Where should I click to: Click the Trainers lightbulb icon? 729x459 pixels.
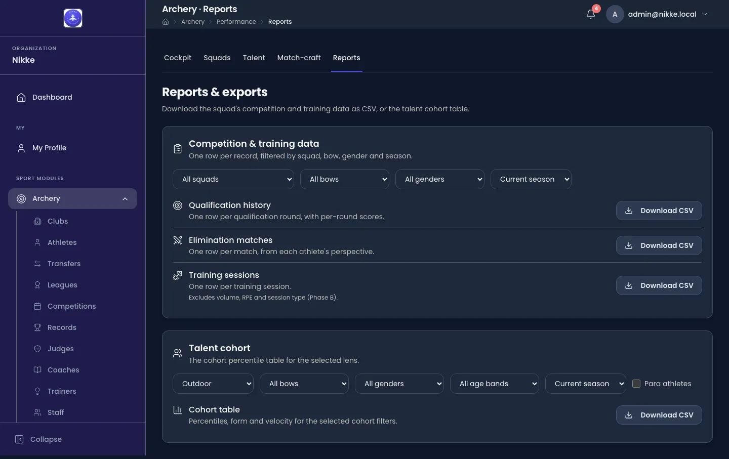[x=37, y=391]
